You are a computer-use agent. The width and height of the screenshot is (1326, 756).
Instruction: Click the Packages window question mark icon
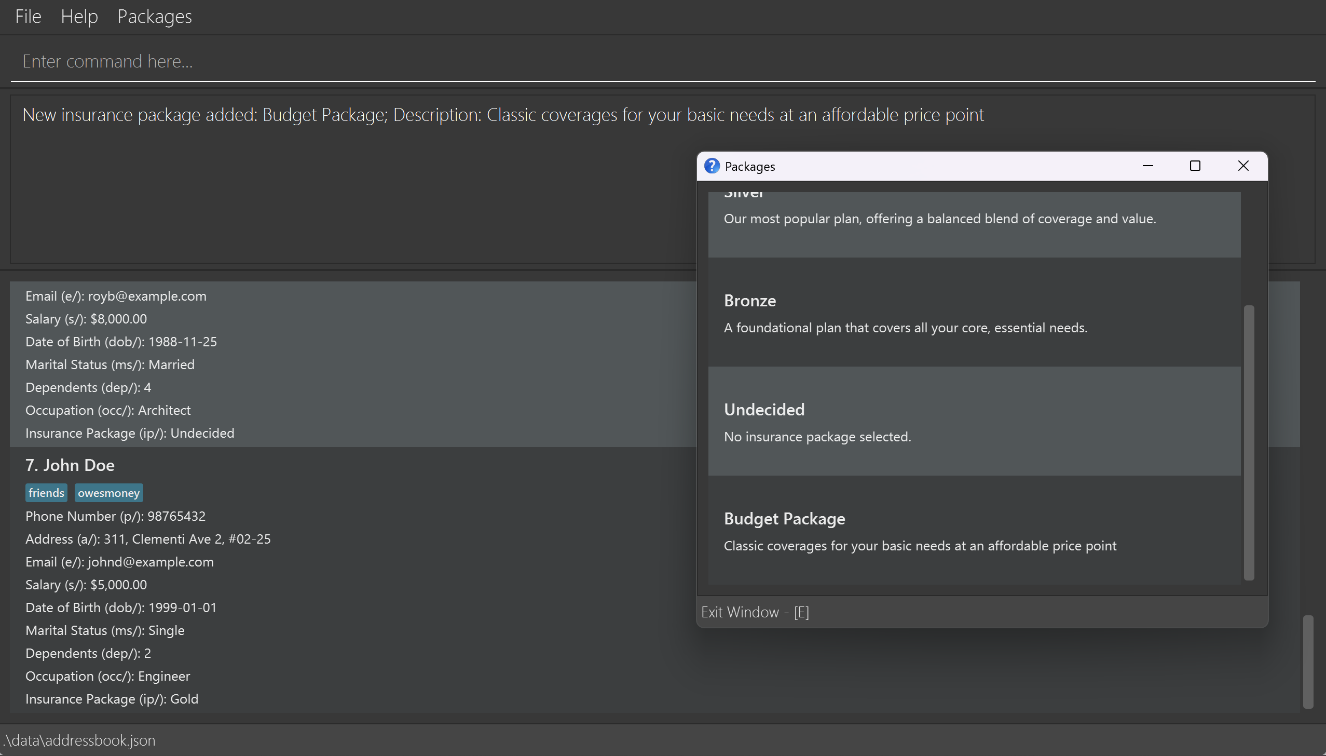712,166
